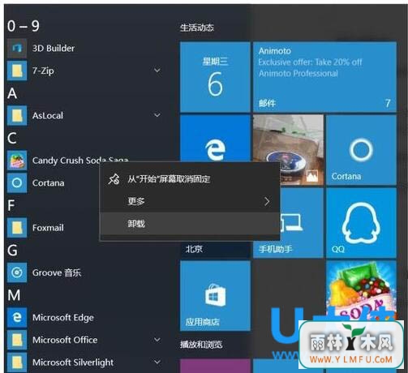Image resolution: width=408 pixels, height=373 pixels.
Task: Click the AsLocal folder icon
Action: (x=17, y=115)
